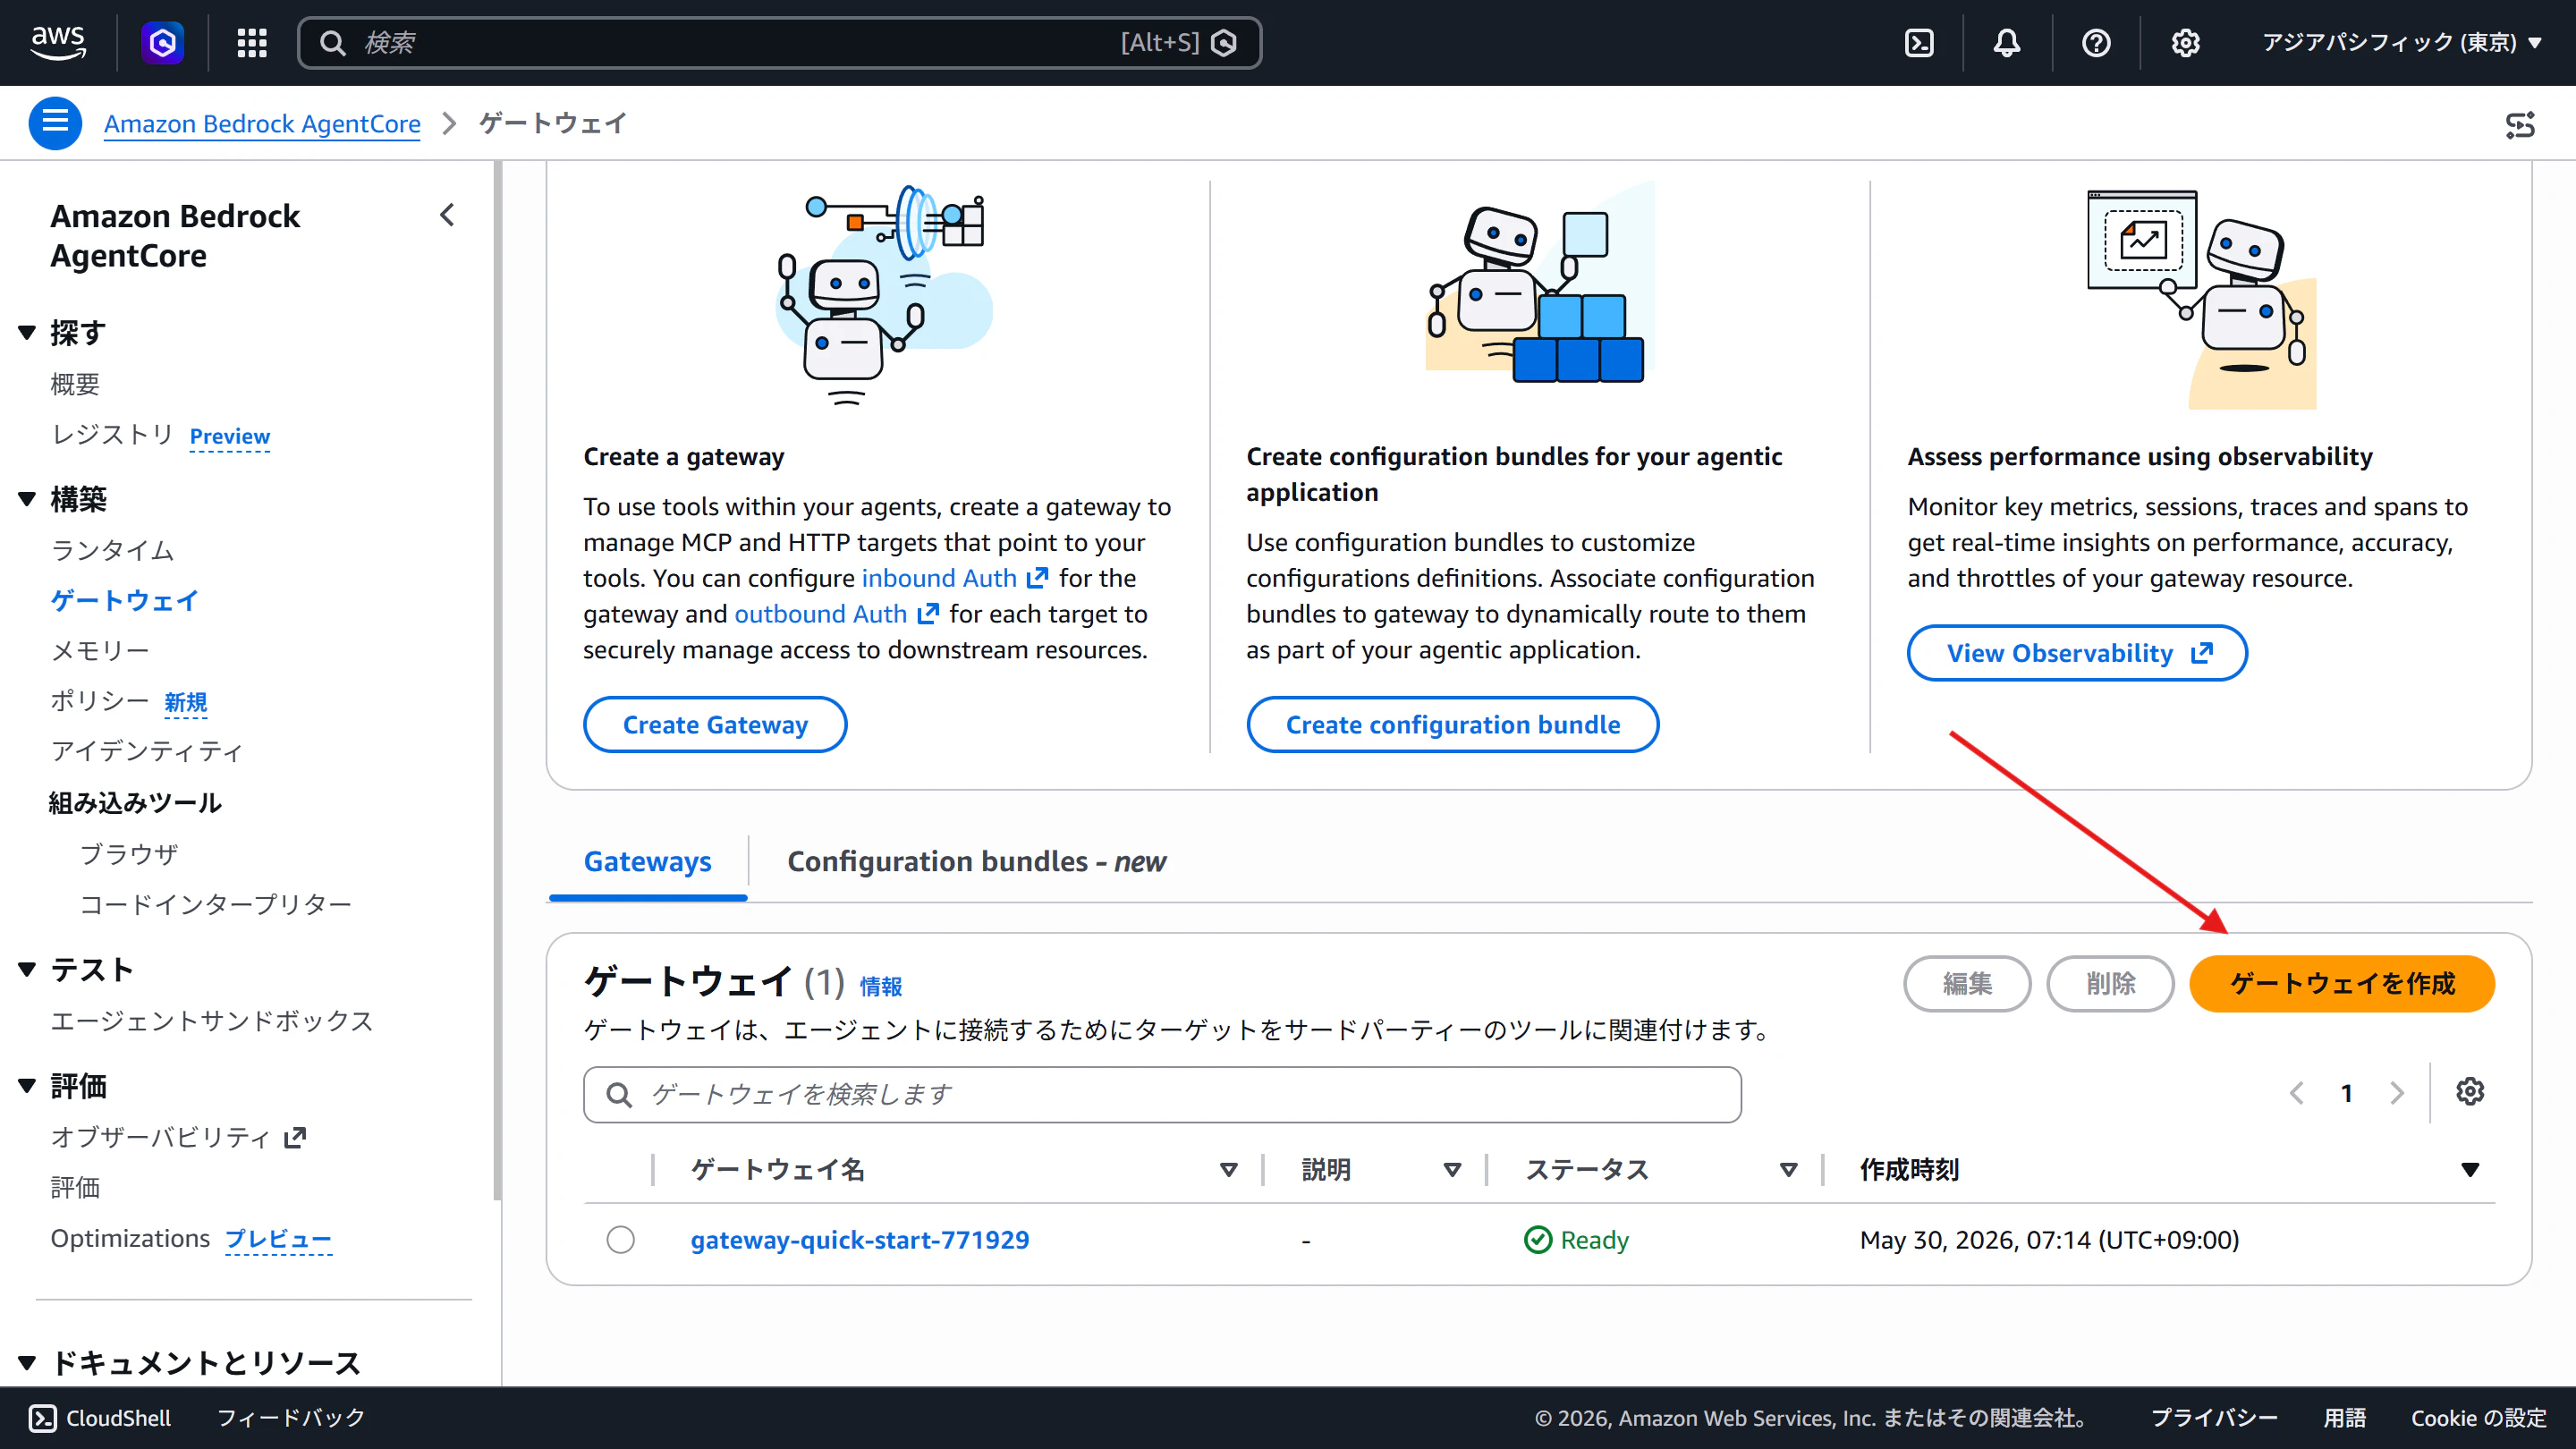Collapse the AgentCore sidebar with the chevron

point(447,215)
